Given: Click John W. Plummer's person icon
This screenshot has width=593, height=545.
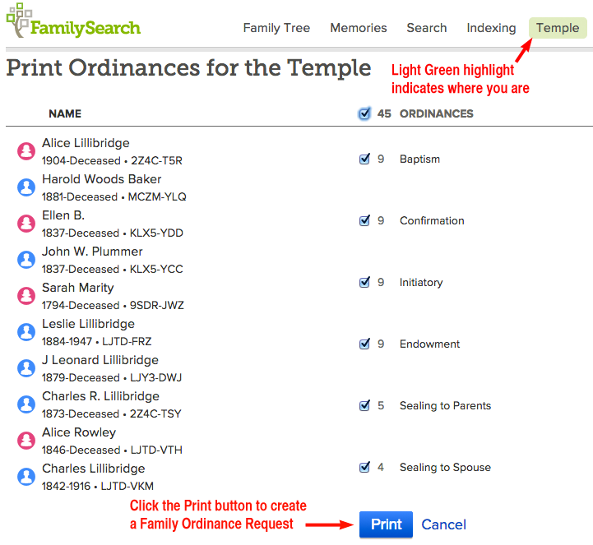Looking at the screenshot, I should (26, 260).
